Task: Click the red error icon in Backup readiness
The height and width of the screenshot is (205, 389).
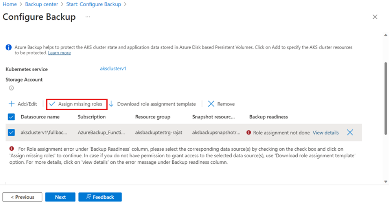Action: [x=249, y=133]
